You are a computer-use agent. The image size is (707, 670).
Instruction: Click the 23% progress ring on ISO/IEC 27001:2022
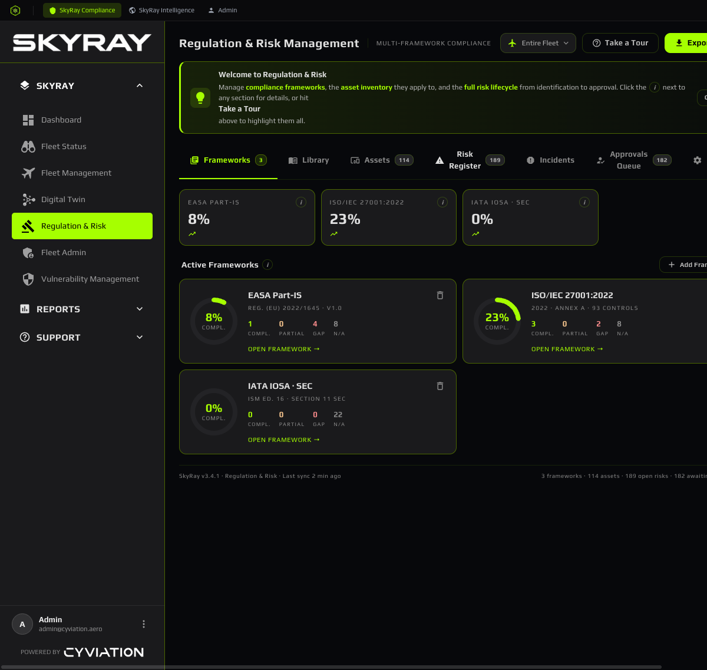497,321
